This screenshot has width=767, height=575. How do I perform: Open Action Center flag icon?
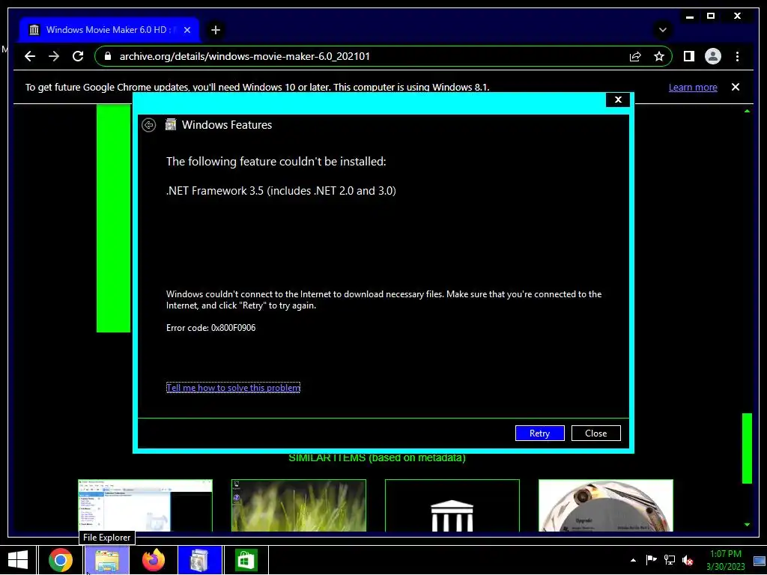(651, 560)
